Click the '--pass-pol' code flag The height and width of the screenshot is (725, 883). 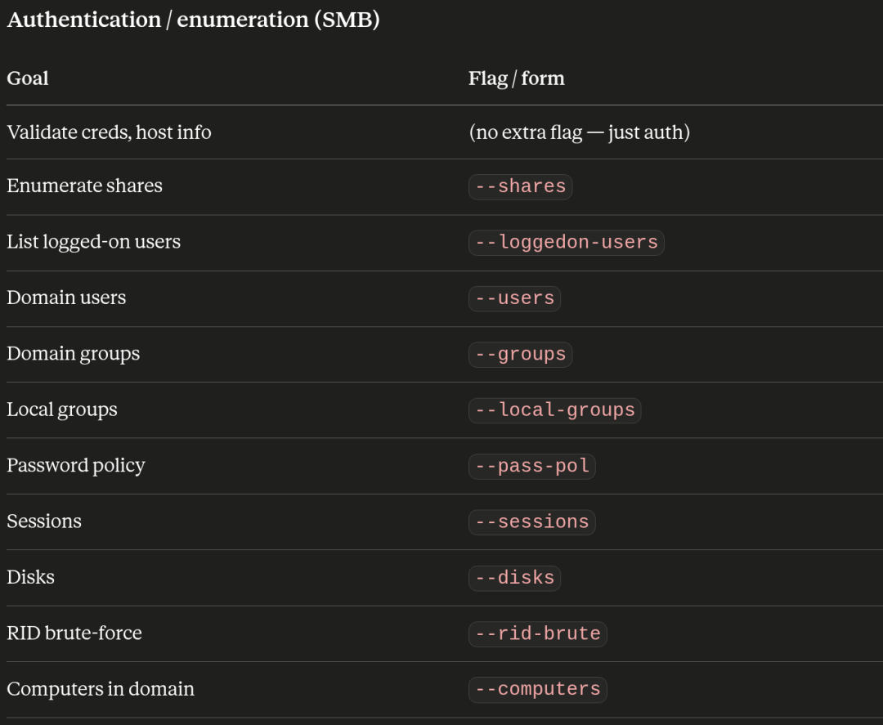tap(531, 467)
